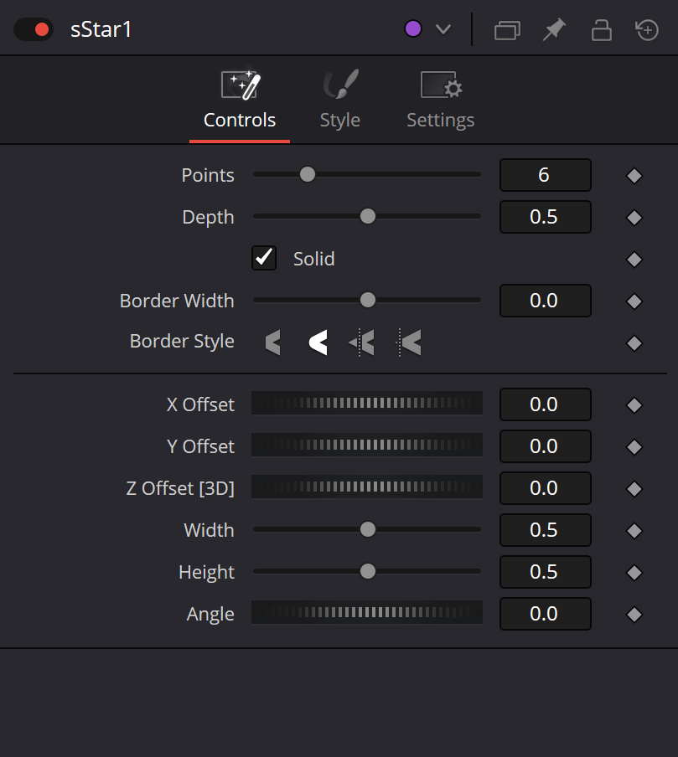
Task: Add keyframe for Angle parameter
Action: [634, 615]
